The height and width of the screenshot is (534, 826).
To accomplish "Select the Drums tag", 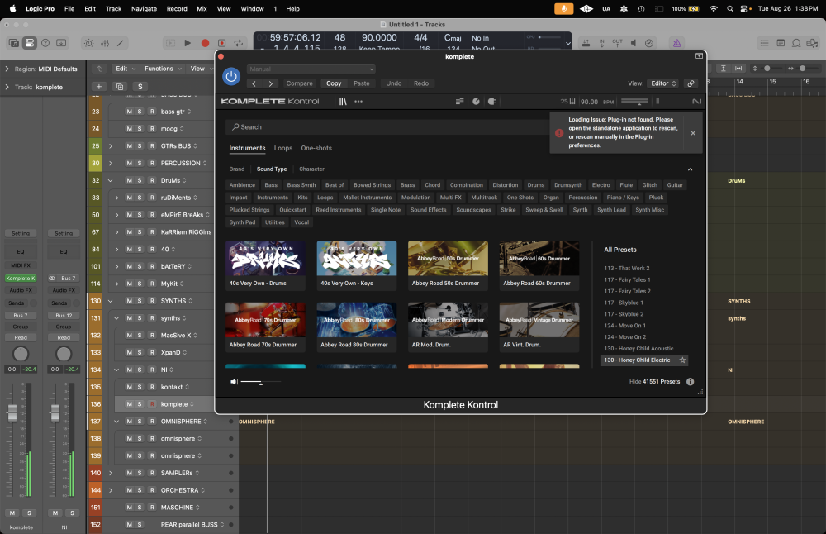I will (536, 185).
